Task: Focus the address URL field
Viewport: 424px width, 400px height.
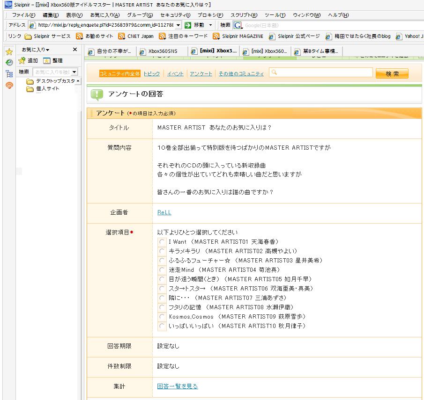Action: tap(105, 25)
